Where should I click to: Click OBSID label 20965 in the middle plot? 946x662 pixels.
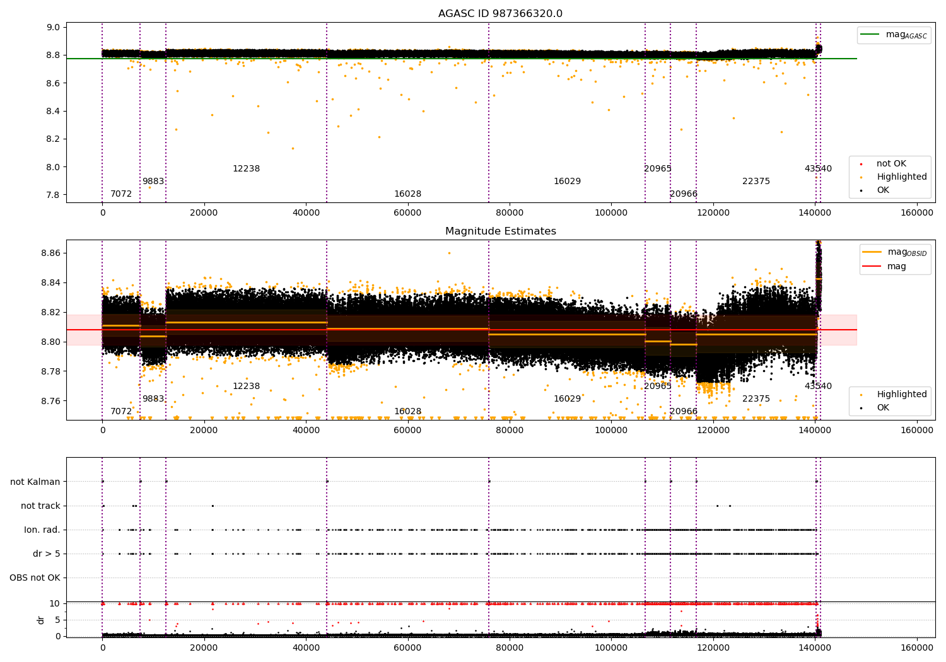(658, 386)
